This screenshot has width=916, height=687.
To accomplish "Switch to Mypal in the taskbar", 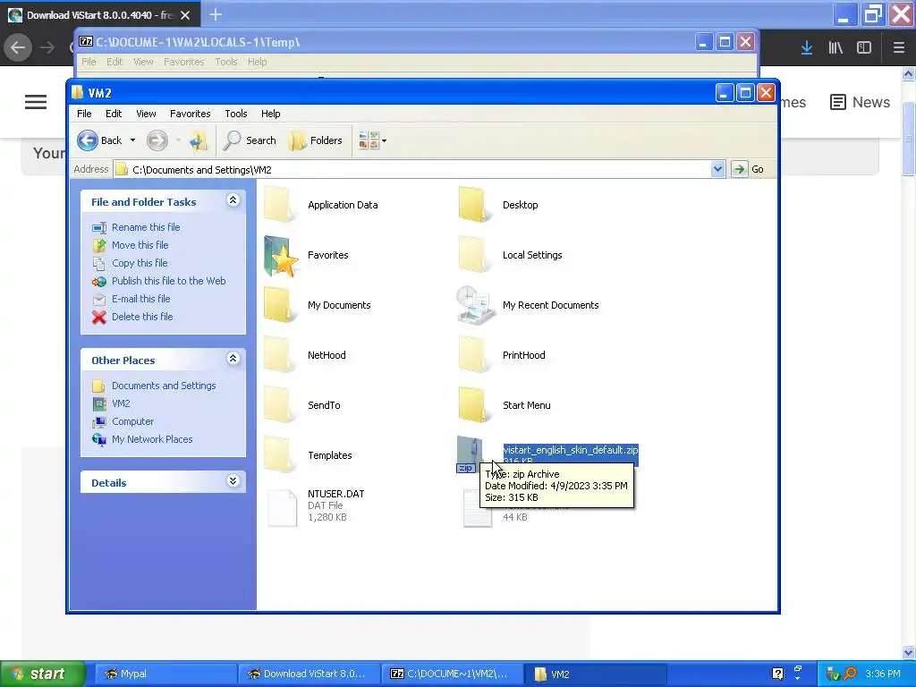I will point(165,674).
